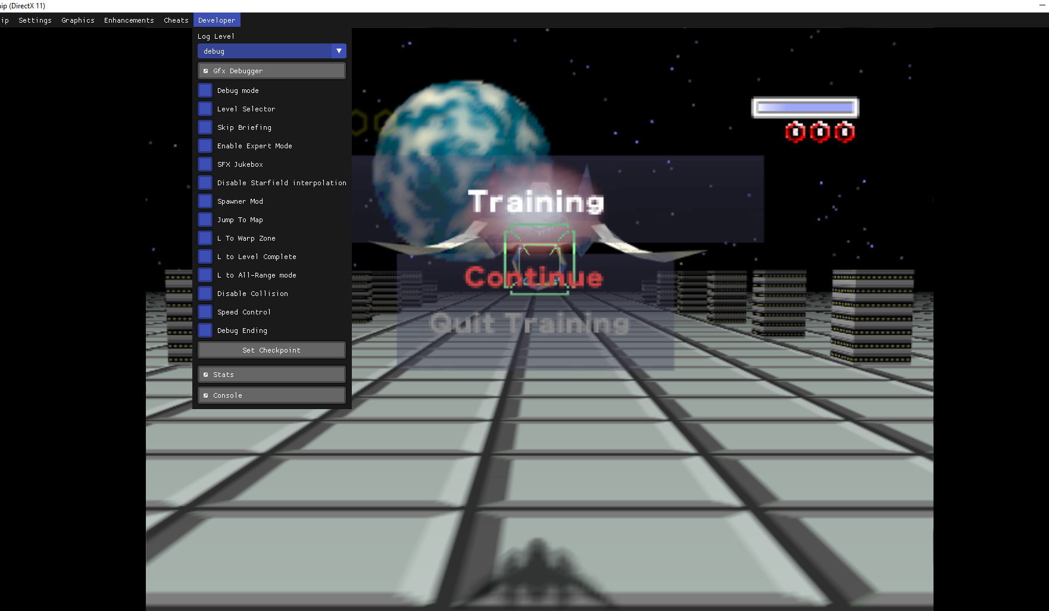Toggle the Spawner Mod checkbox
The height and width of the screenshot is (611, 1049).
tap(205, 201)
